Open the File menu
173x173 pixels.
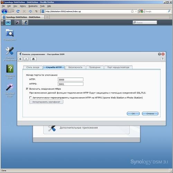point(3,6)
